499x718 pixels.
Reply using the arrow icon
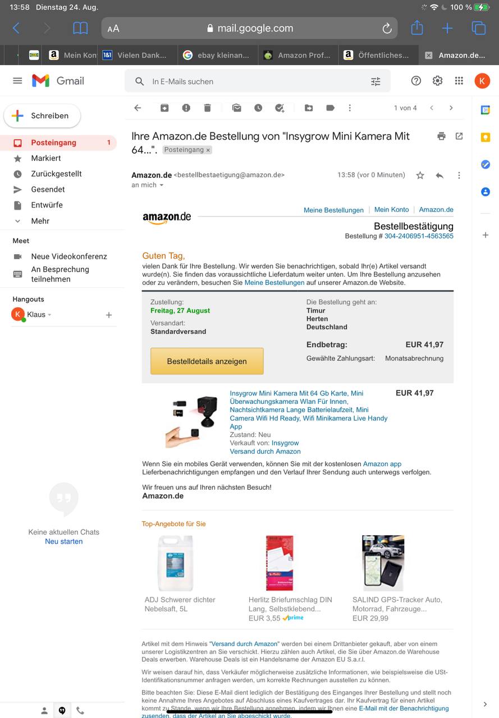click(x=440, y=176)
